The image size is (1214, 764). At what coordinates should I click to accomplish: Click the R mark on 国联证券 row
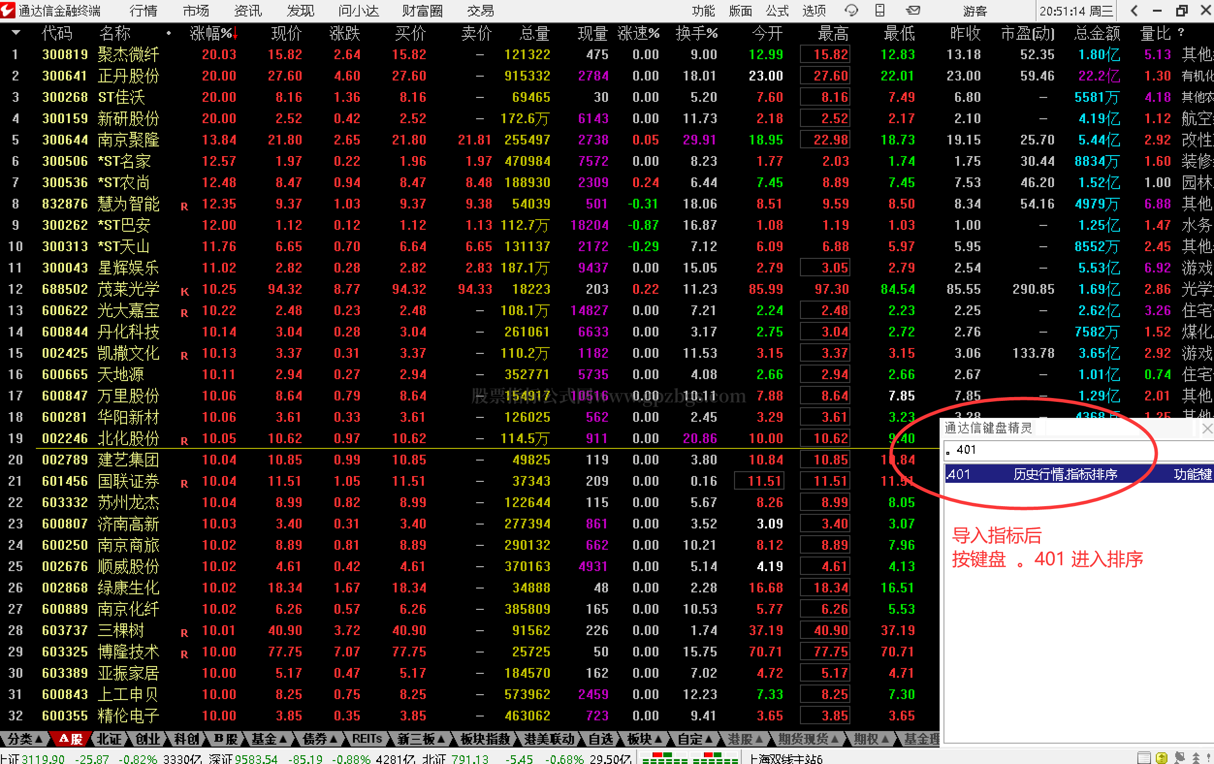[185, 484]
